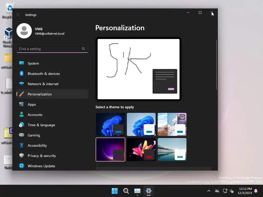The image size is (263, 197).
Task: Apply the colorful flower theme
Action: (141, 150)
